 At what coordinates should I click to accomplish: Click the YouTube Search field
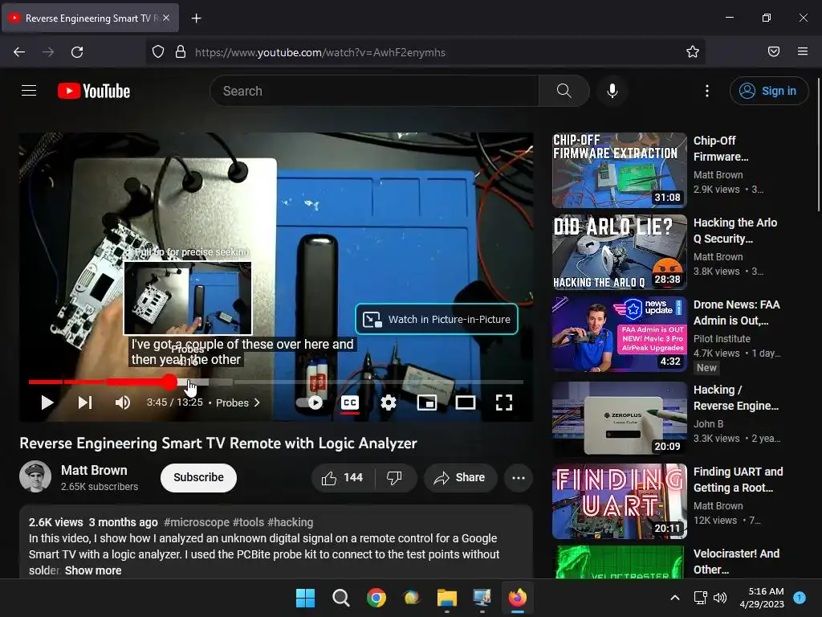[374, 91]
